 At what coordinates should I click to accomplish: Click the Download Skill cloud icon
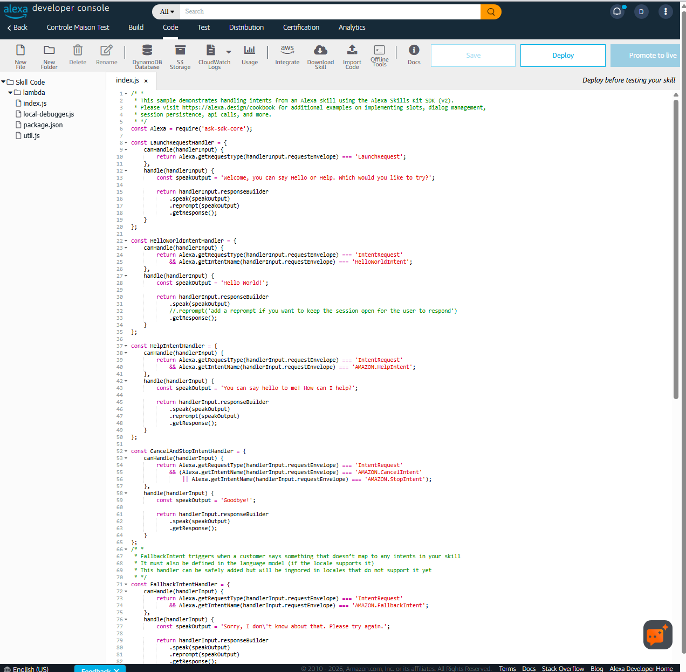pos(320,51)
